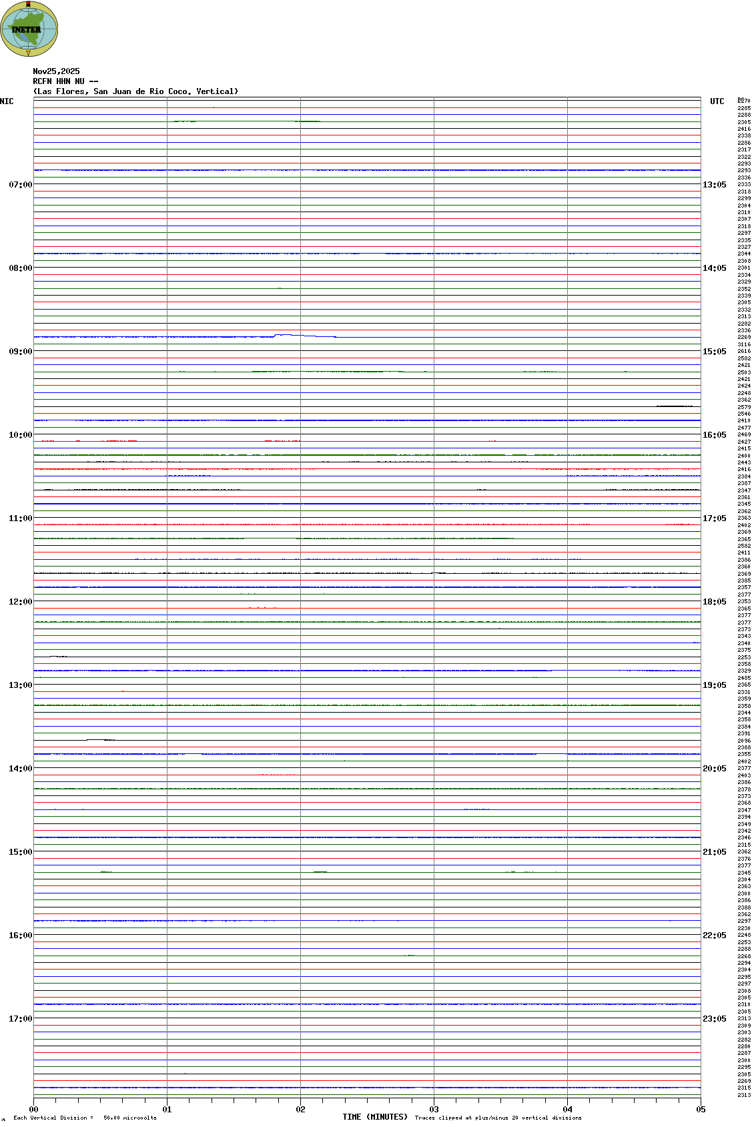This screenshot has height=1127, width=754.
Task: Click the 20:05 UTC time label
Action: [x=715, y=769]
